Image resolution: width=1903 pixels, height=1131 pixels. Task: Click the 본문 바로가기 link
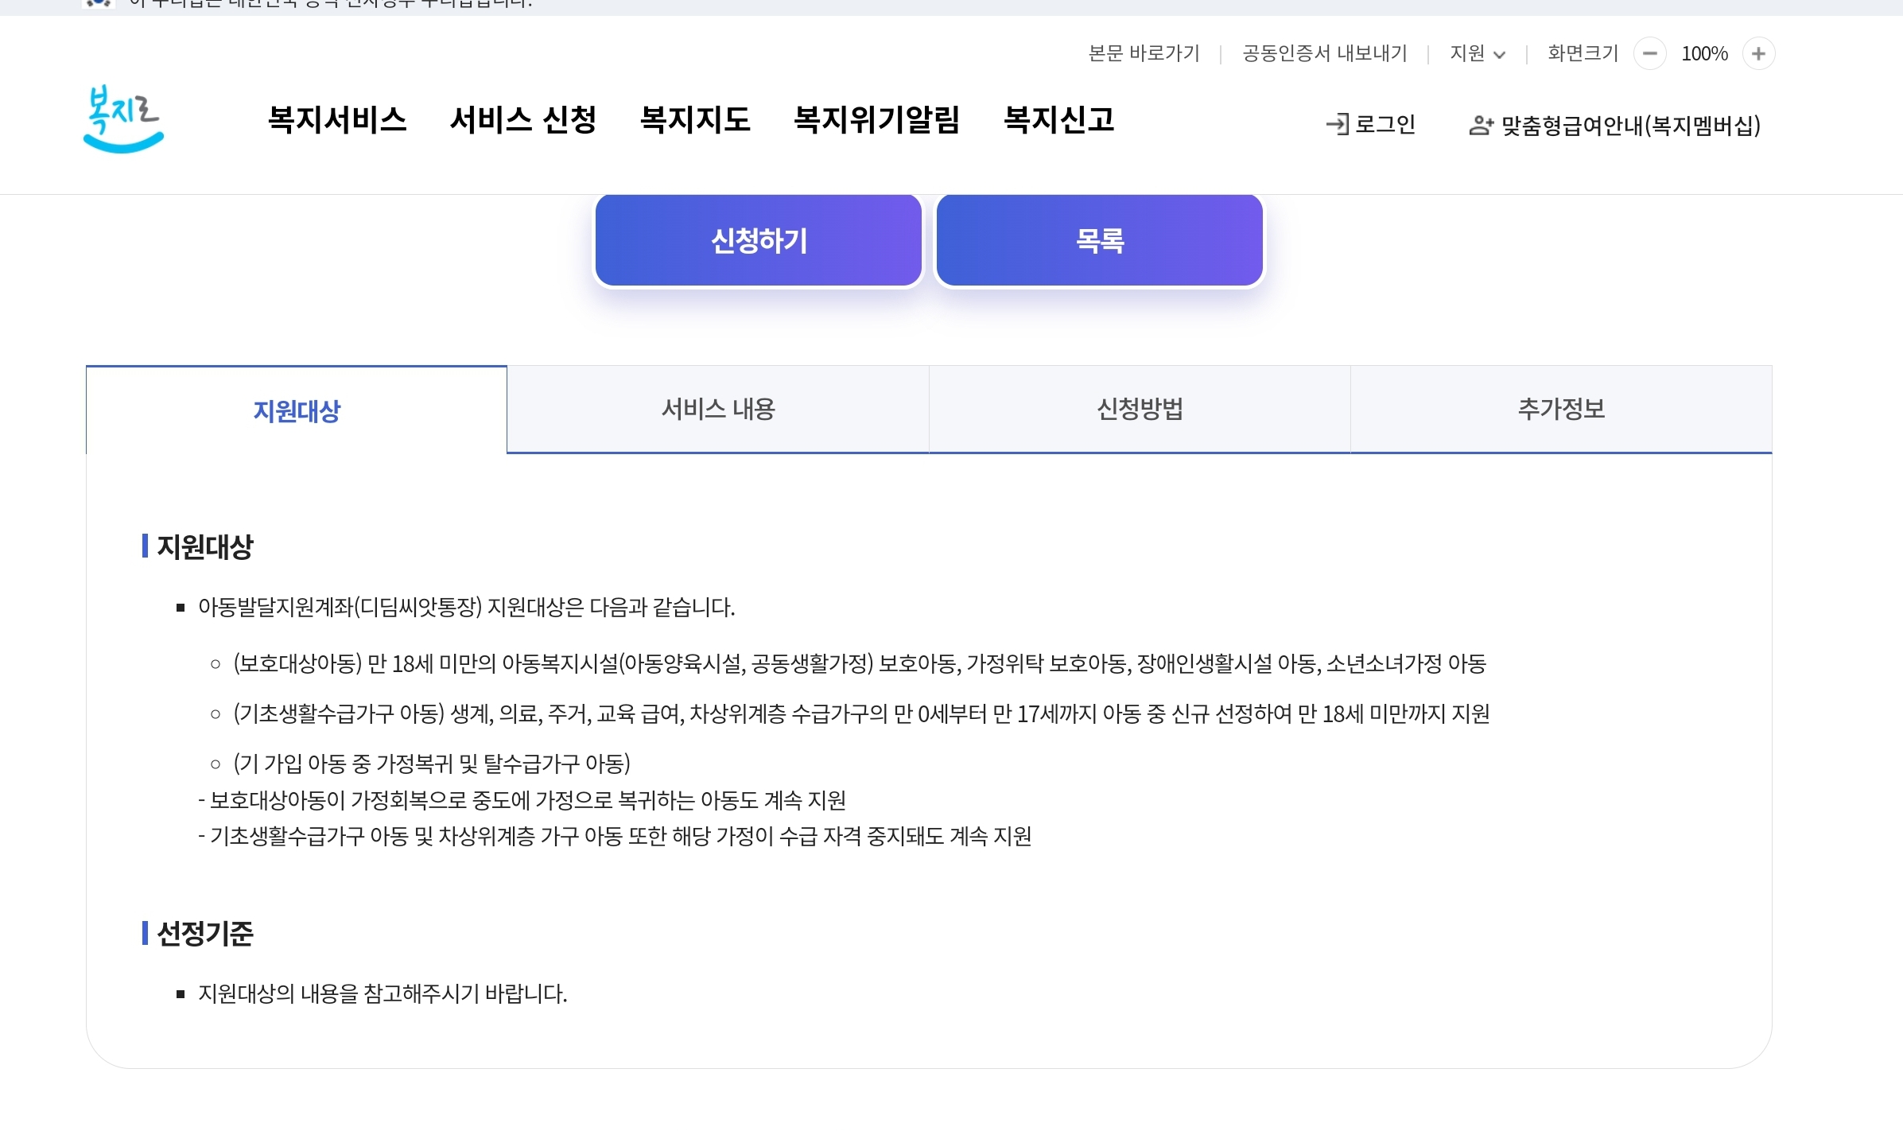click(1144, 53)
